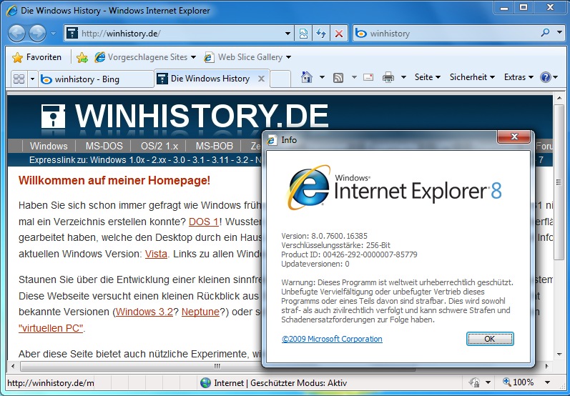This screenshot has width=570, height=396.
Task: Click the horizontal scrollbar left arrow
Action: pos(13,366)
